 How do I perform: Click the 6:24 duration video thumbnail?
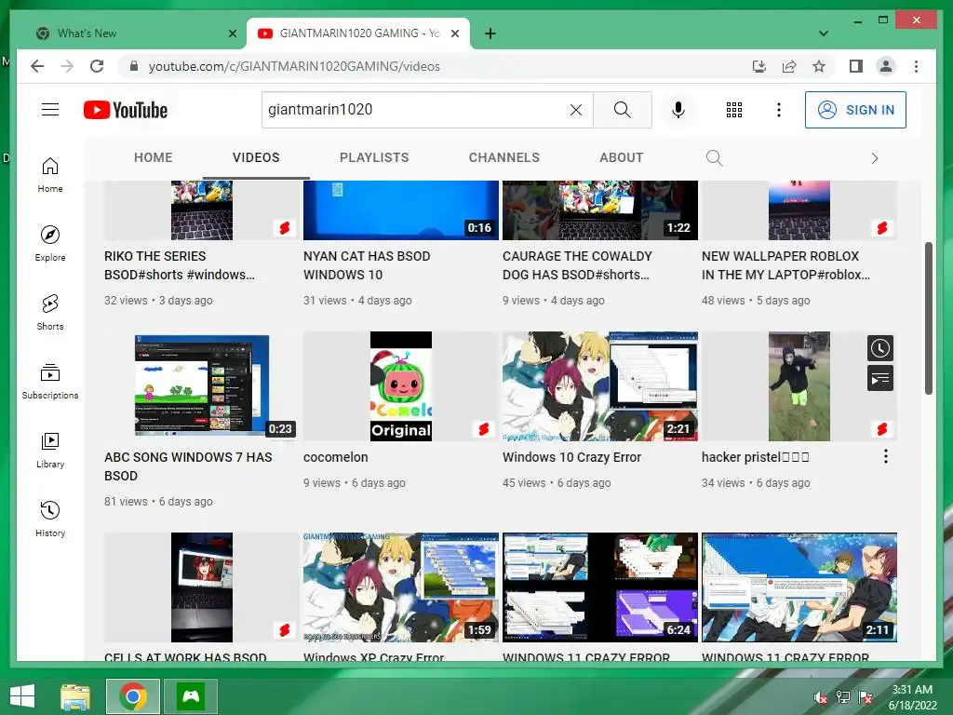pyautogui.click(x=600, y=587)
